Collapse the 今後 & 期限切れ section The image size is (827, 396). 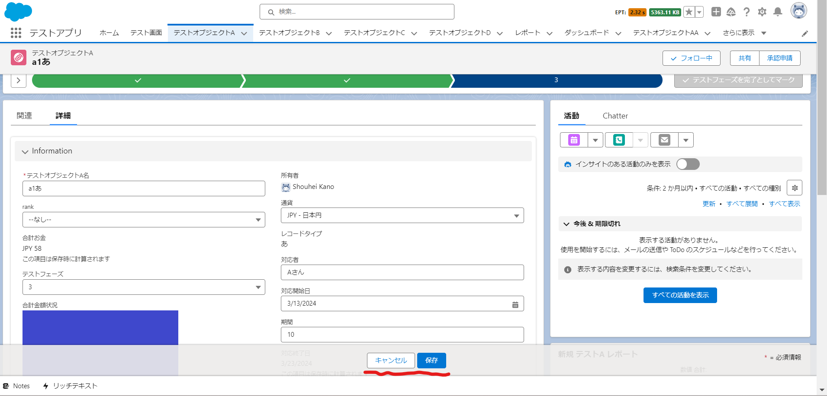point(566,224)
